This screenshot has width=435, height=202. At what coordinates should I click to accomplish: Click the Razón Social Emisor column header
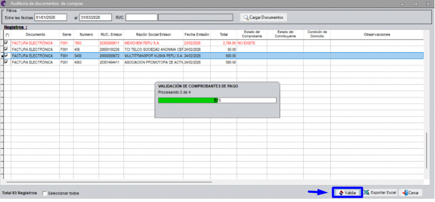tap(153, 34)
